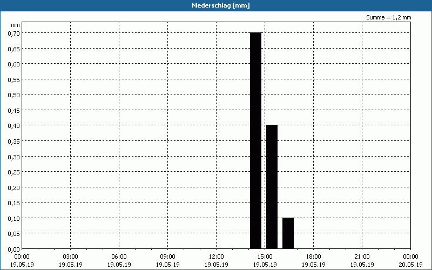Image resolution: width=432 pixels, height=270 pixels.
Task: Click the 'mm' unit label above the y-axis
Action: tap(16, 25)
